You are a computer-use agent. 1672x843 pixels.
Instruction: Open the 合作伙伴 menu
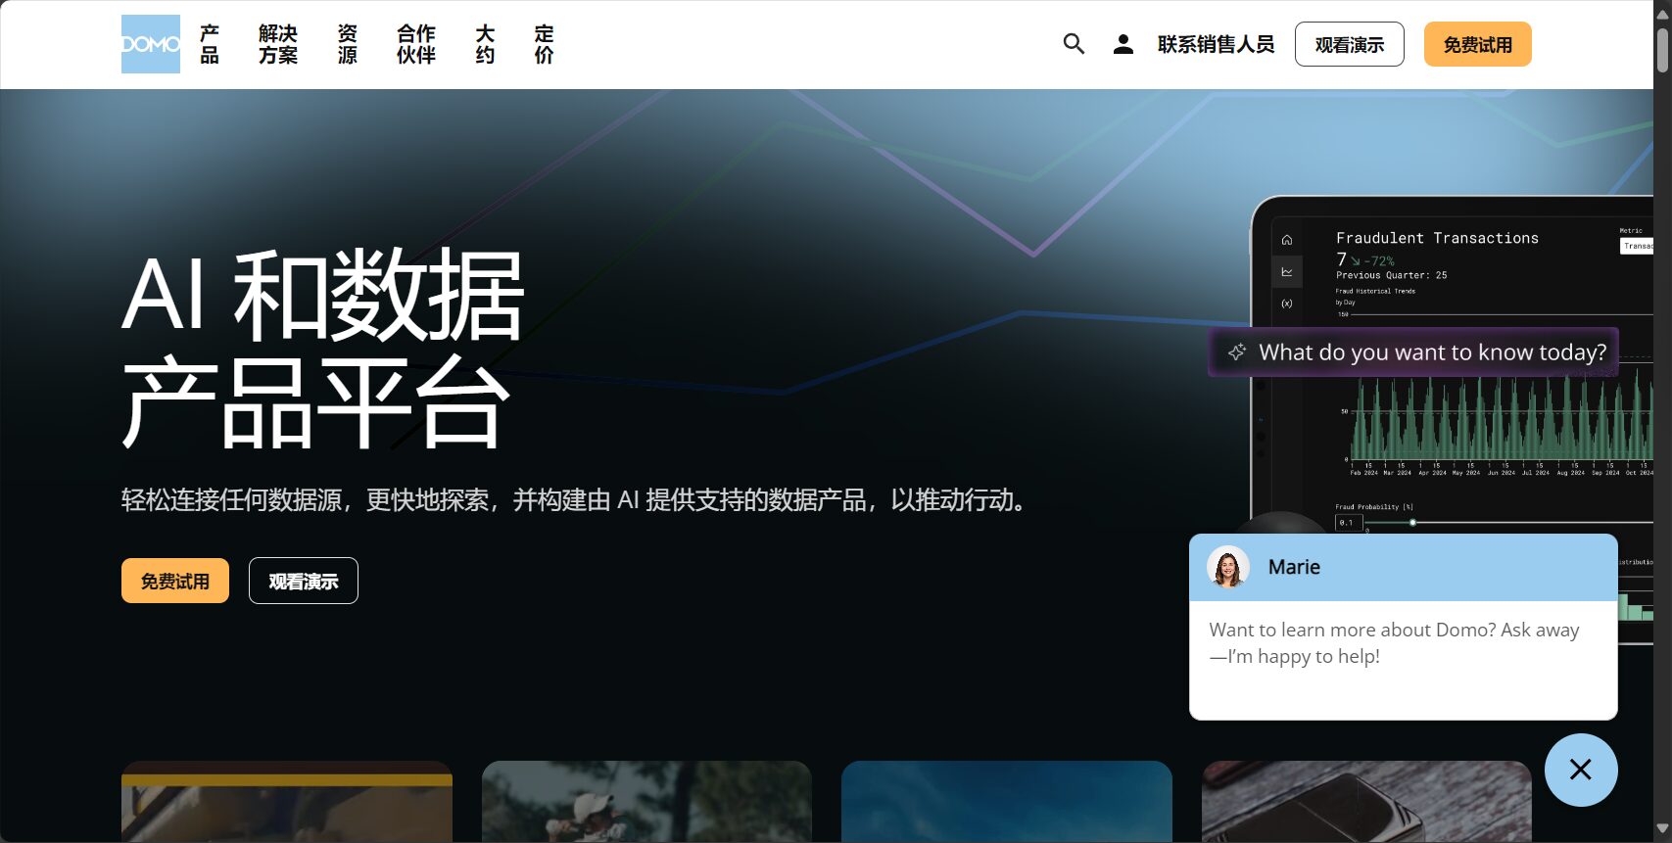(416, 44)
